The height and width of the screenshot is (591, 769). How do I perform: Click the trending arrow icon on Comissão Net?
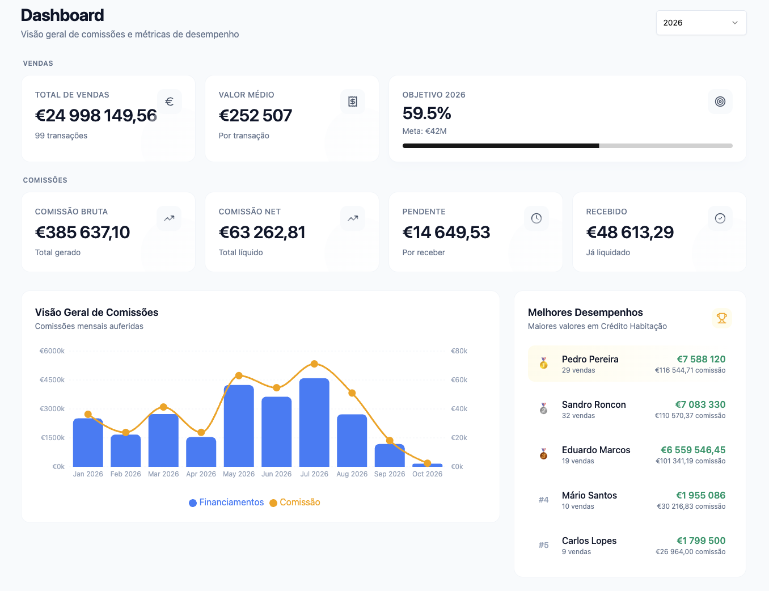coord(353,218)
